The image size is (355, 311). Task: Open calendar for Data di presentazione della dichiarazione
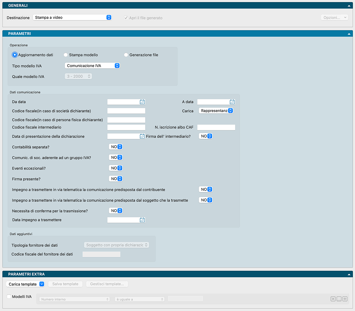coord(142,136)
